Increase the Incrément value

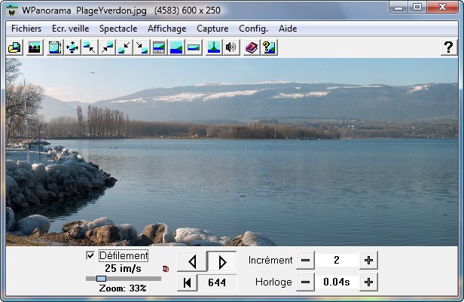pos(368,261)
